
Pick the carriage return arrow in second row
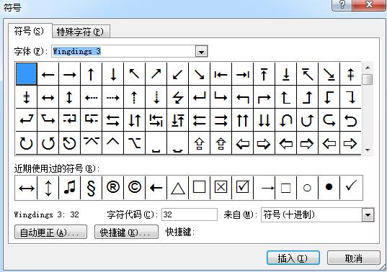(x=199, y=98)
